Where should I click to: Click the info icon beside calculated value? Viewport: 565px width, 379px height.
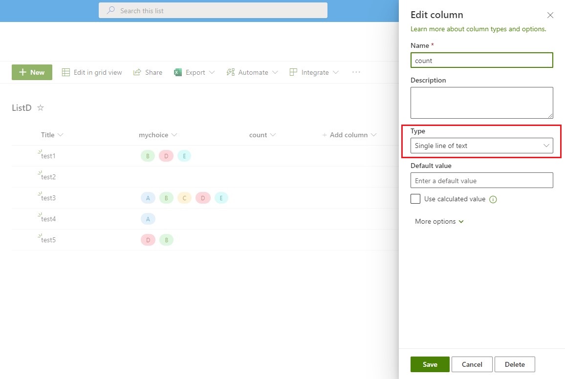click(494, 199)
